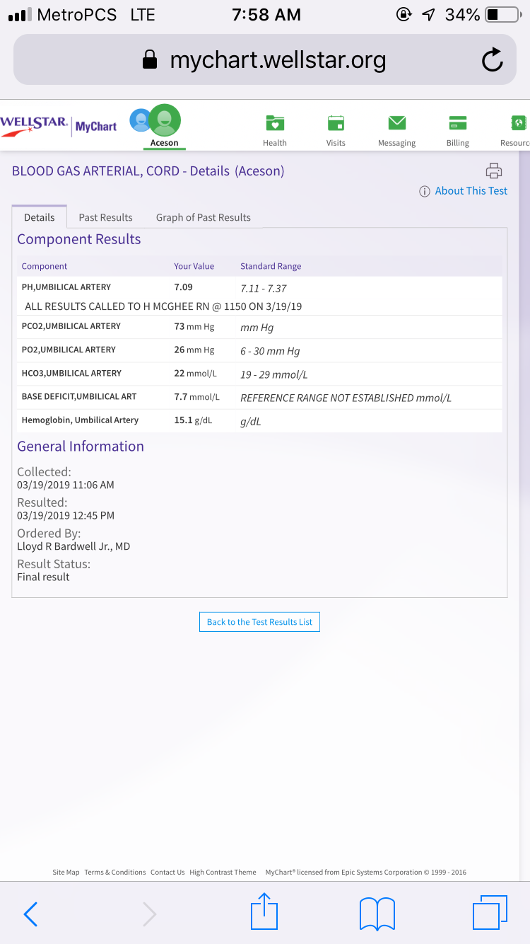Open the Messaging envelope icon
The width and height of the screenshot is (530, 944).
[x=396, y=124]
